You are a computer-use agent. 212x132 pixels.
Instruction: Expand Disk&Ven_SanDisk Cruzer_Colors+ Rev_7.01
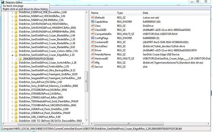click(x=12, y=51)
